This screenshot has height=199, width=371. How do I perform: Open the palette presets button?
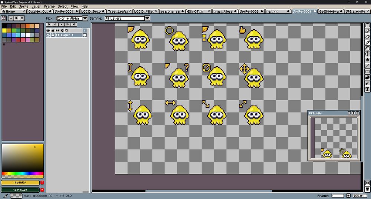pos(16,18)
